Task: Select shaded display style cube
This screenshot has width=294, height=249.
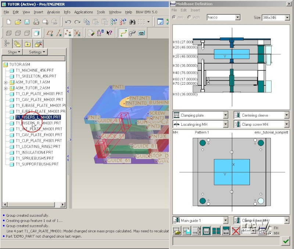Action: [36, 33]
